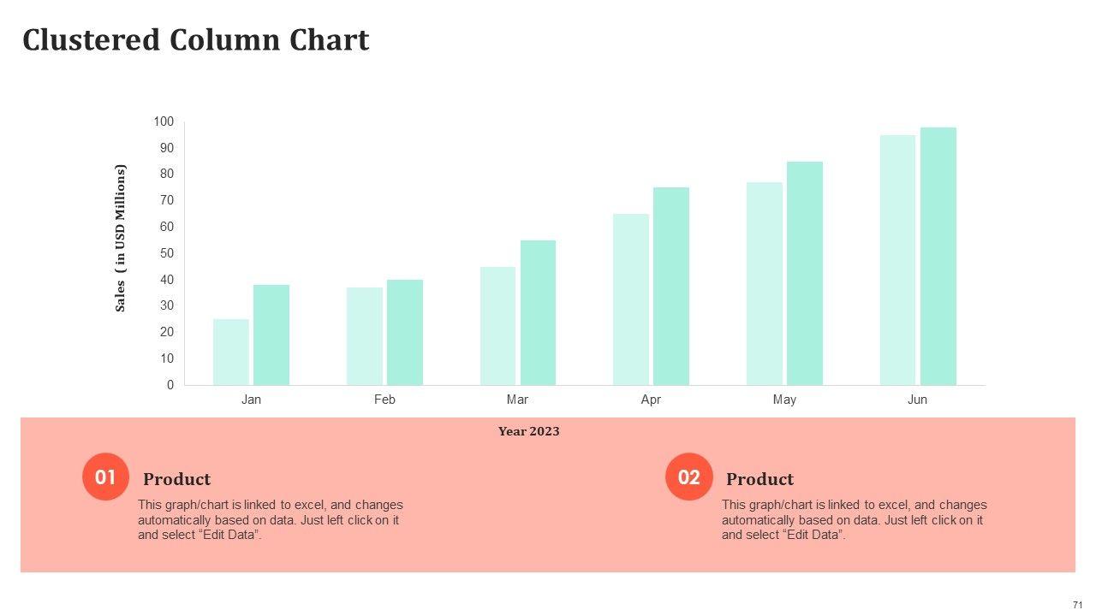Click the Jun category label
The image size is (1096, 616).
pos(917,400)
